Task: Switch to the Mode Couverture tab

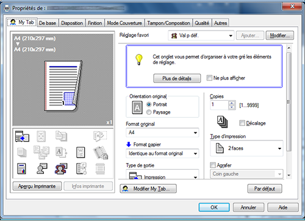Action: (124, 23)
